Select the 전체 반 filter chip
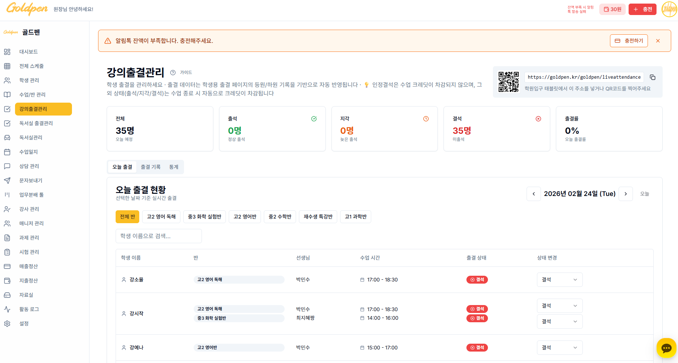Viewport: 678px width, 363px height. [x=127, y=217]
